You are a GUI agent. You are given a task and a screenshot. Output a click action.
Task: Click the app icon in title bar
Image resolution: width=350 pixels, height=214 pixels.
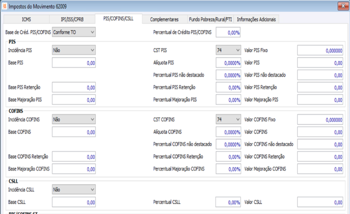(x=5, y=6)
